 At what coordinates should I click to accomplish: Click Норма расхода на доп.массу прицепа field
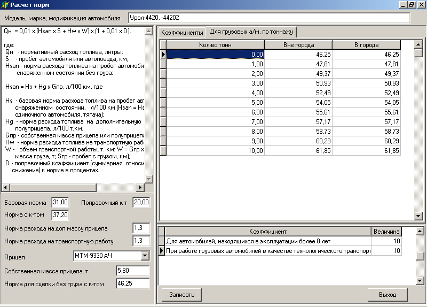pyautogui.click(x=141, y=228)
